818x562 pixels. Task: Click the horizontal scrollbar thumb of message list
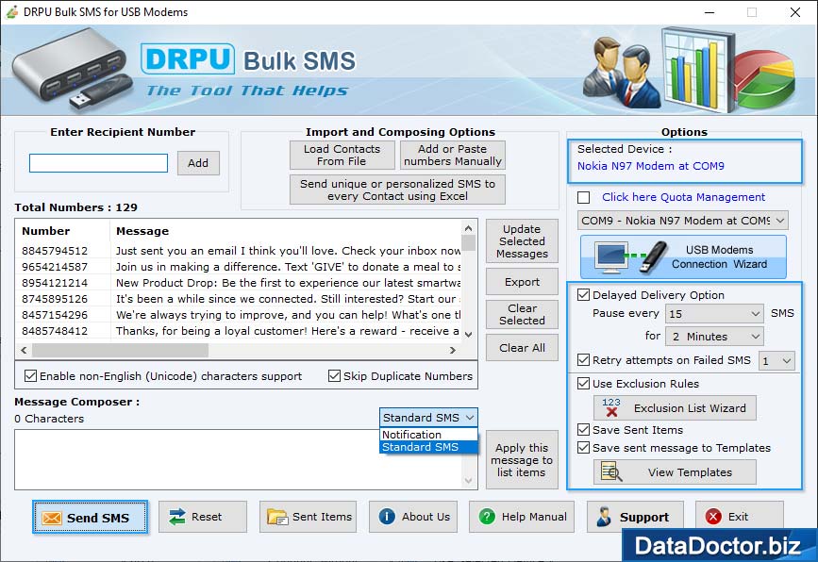[x=121, y=351]
